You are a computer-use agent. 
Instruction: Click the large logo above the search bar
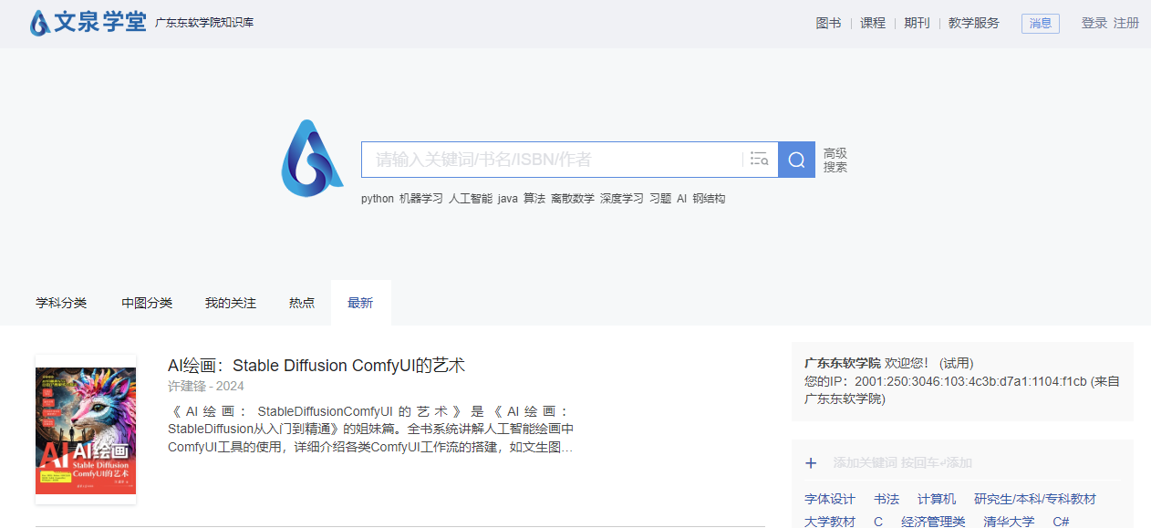(x=312, y=157)
